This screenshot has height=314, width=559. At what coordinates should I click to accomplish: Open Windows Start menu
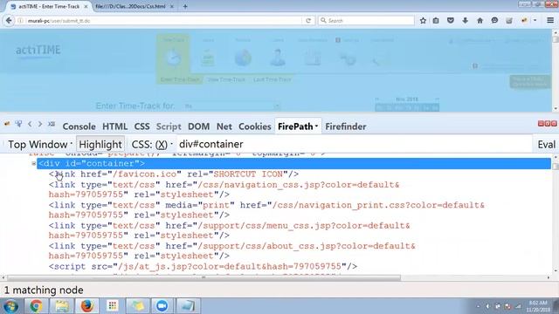pyautogui.click(x=10, y=306)
